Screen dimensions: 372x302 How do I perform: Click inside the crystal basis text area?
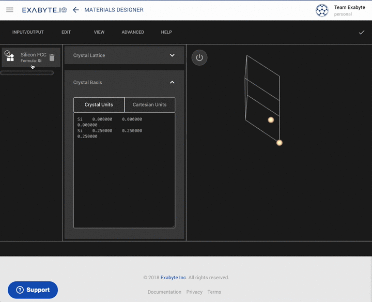point(124,176)
